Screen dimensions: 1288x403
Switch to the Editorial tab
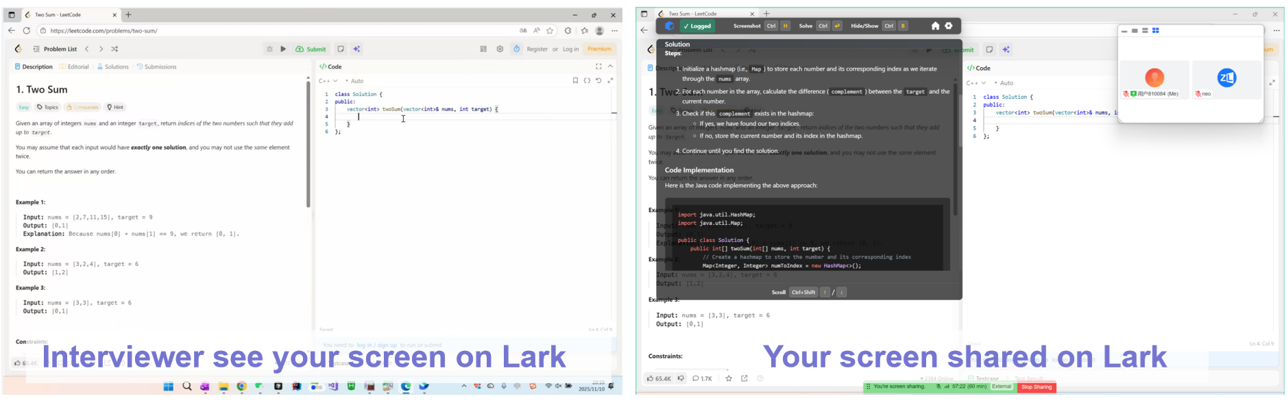click(x=75, y=66)
